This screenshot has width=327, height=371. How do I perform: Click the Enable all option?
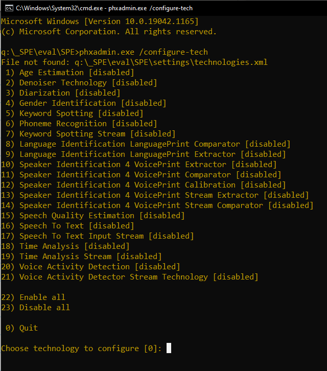click(x=33, y=297)
